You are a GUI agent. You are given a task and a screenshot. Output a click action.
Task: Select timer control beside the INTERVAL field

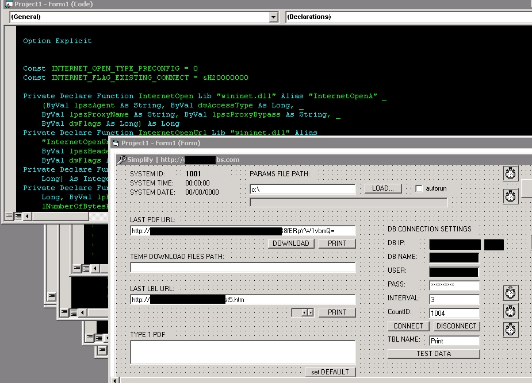point(511,293)
